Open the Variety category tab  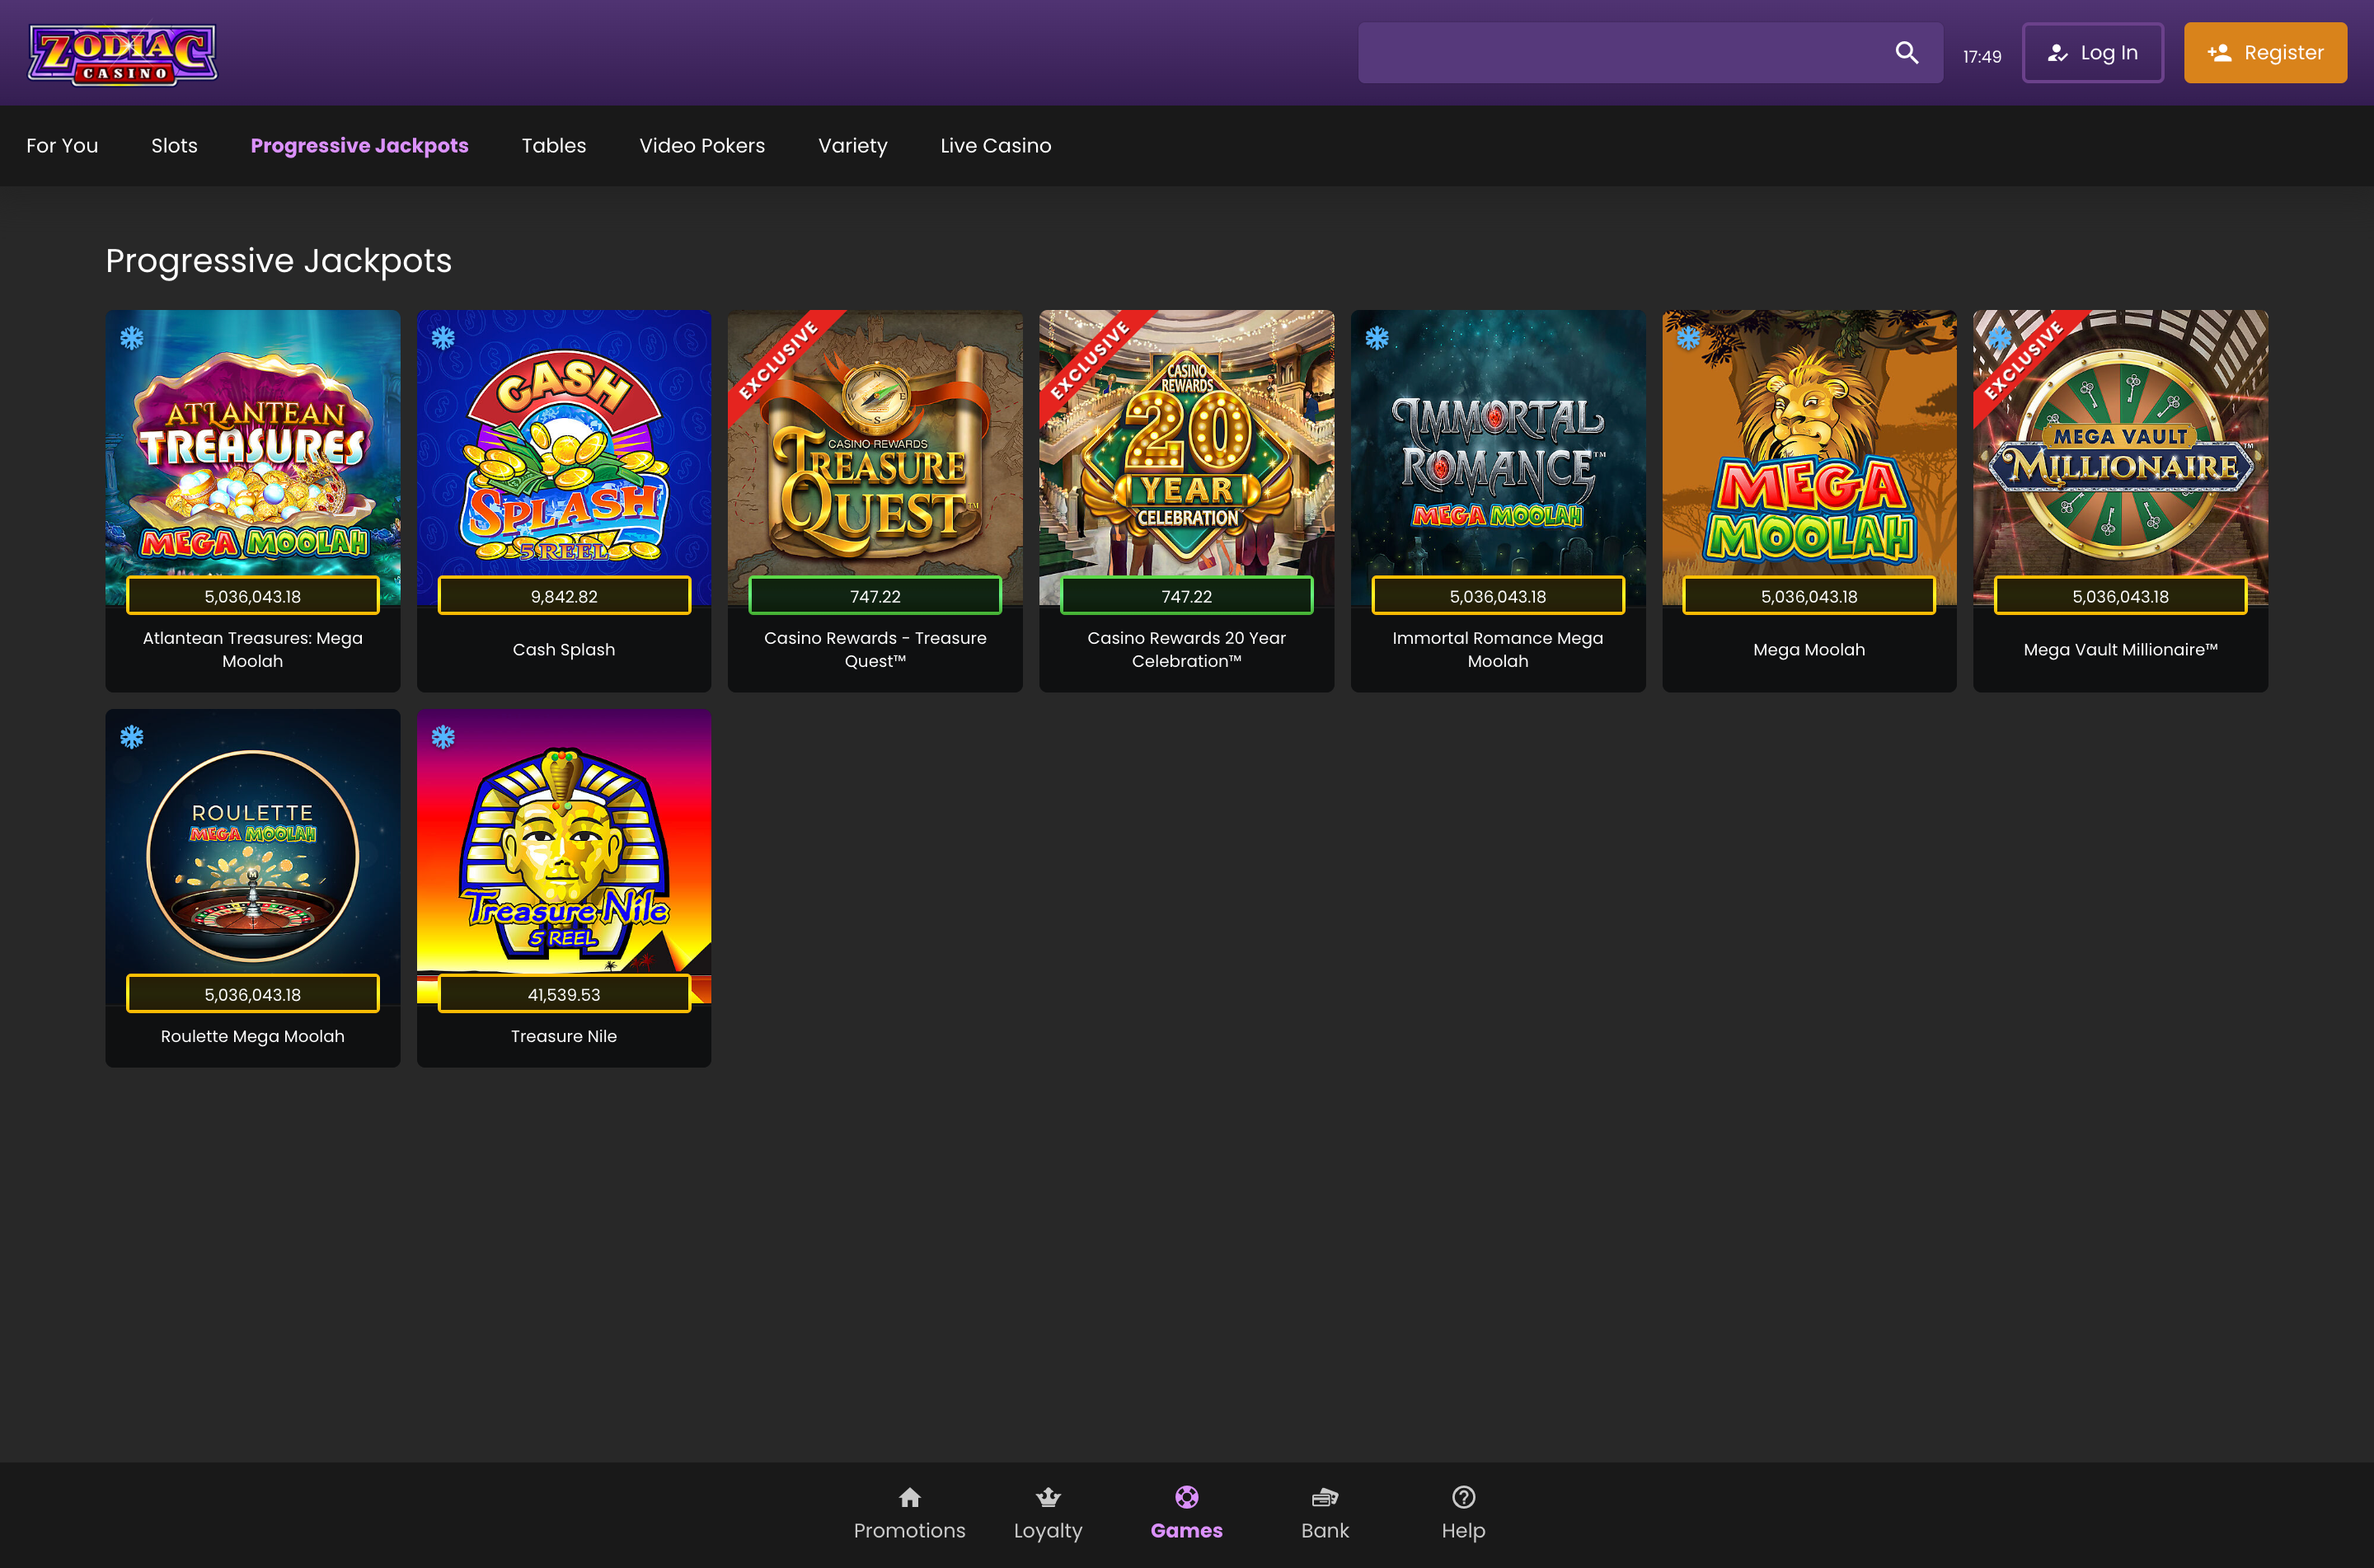(x=852, y=146)
